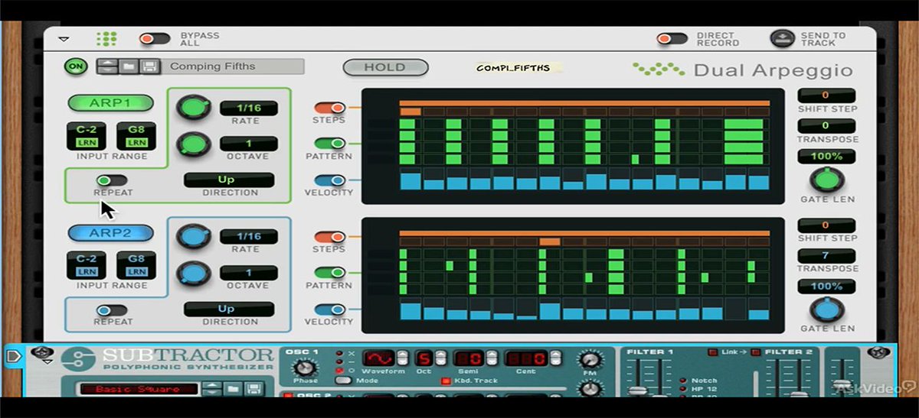Click the Subtractor save patch disk icon
This screenshot has height=418, width=919.
pyautogui.click(x=253, y=389)
